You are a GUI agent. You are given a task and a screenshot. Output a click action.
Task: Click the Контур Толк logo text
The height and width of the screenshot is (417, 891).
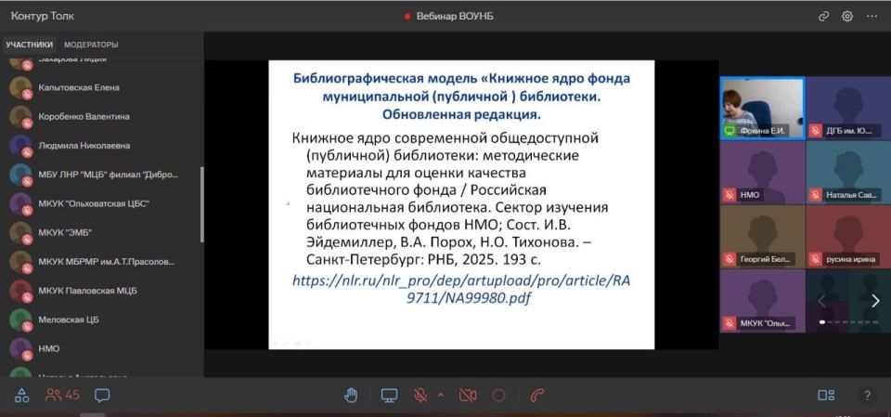pyautogui.click(x=43, y=16)
